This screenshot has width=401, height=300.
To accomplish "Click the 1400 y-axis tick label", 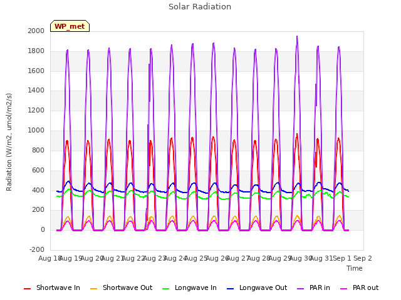I will (x=36, y=90).
